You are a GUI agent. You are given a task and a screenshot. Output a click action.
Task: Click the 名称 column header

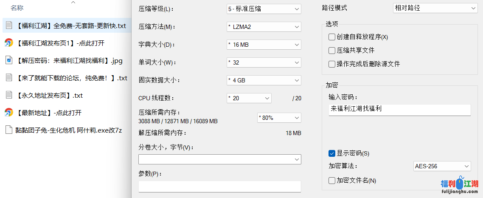click(x=17, y=8)
